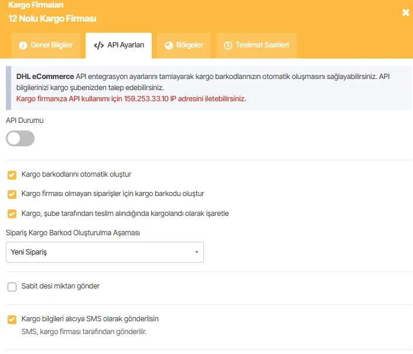
Task: Toggle the API Durumu switch
Action: 21,138
